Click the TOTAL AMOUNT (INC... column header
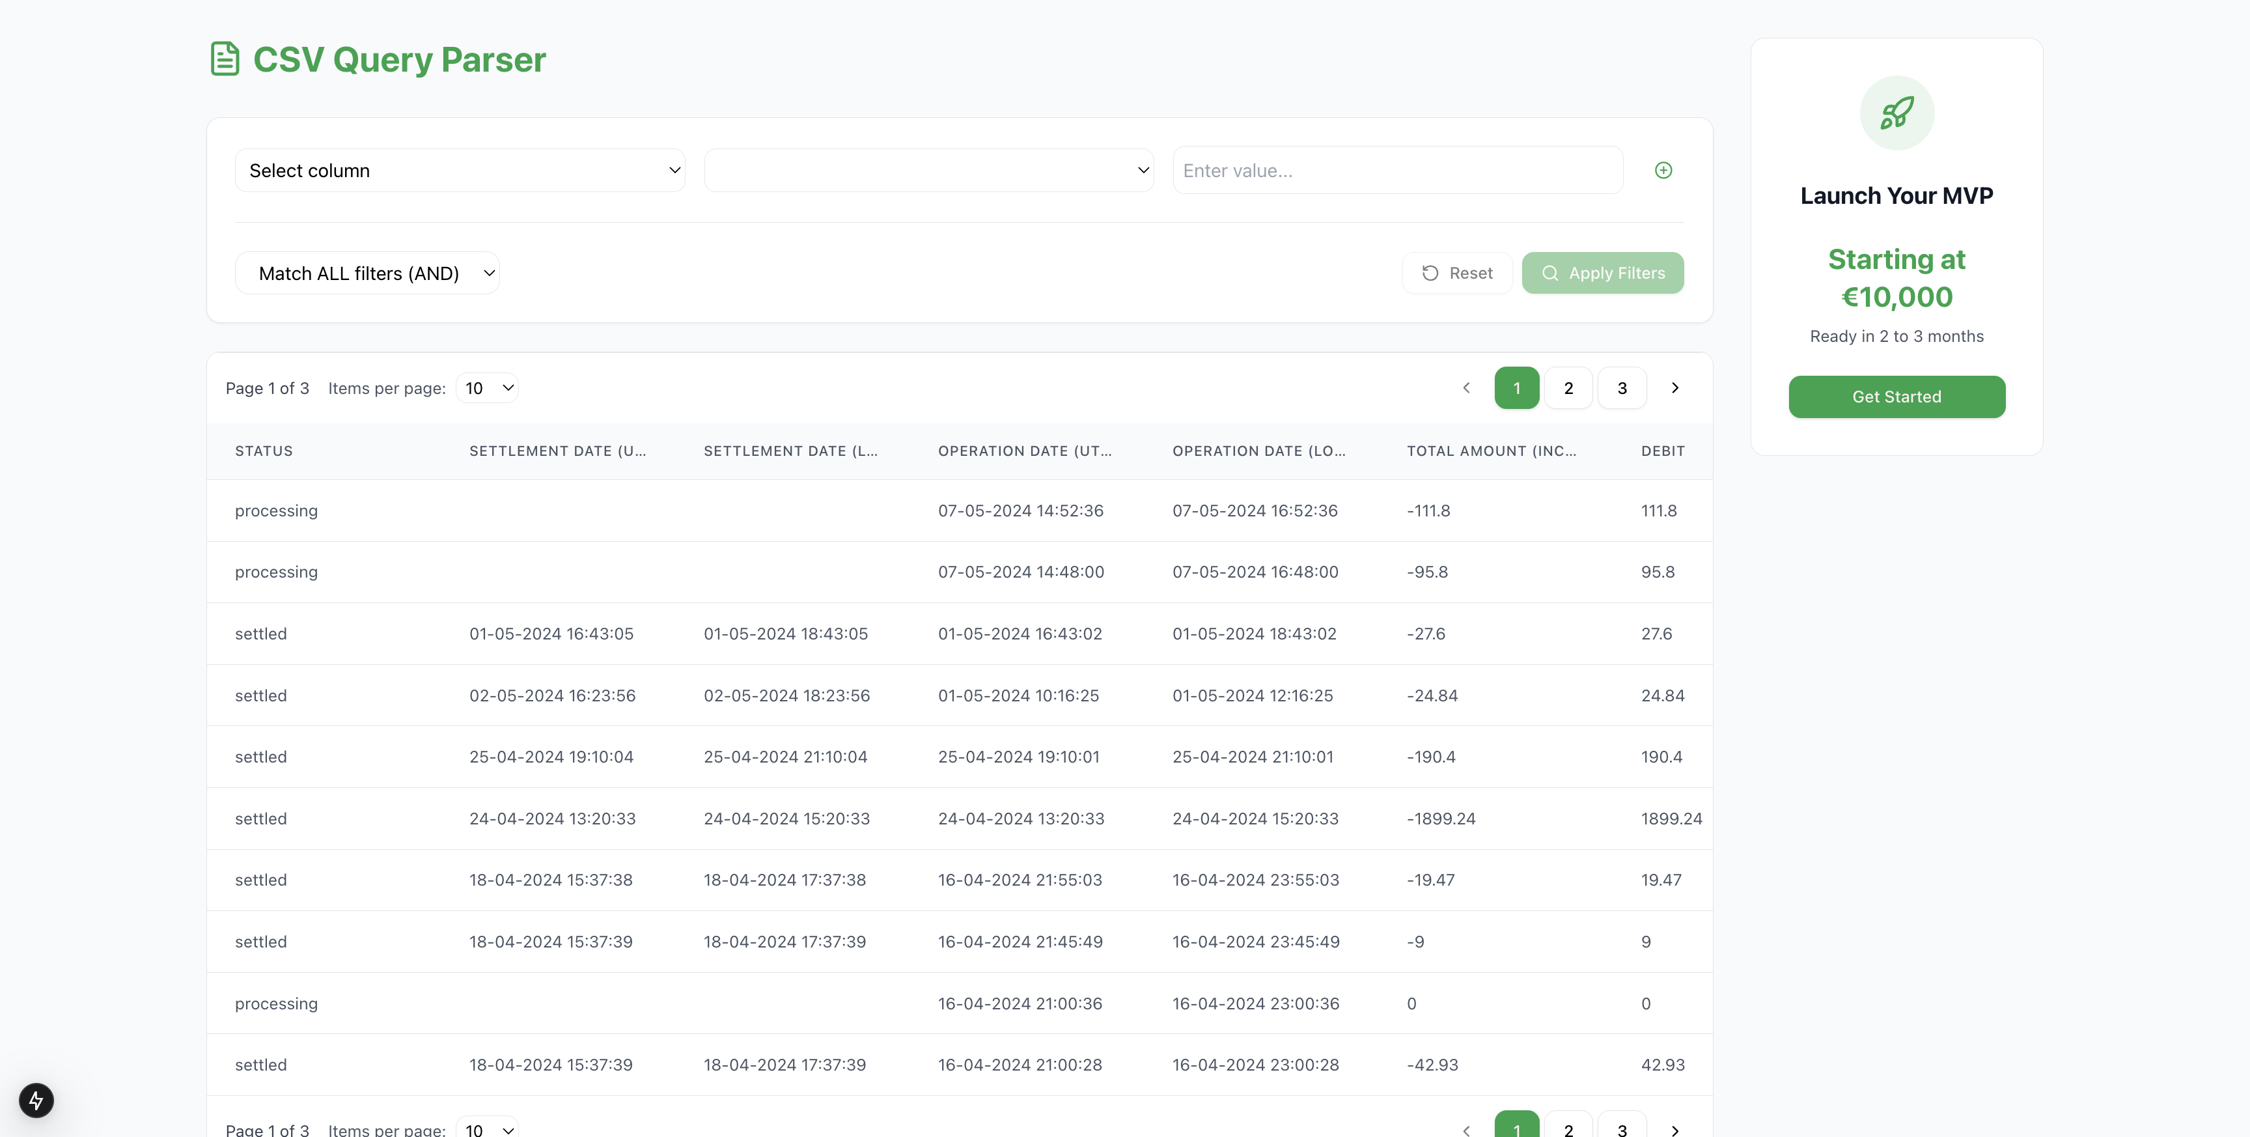 (1492, 451)
